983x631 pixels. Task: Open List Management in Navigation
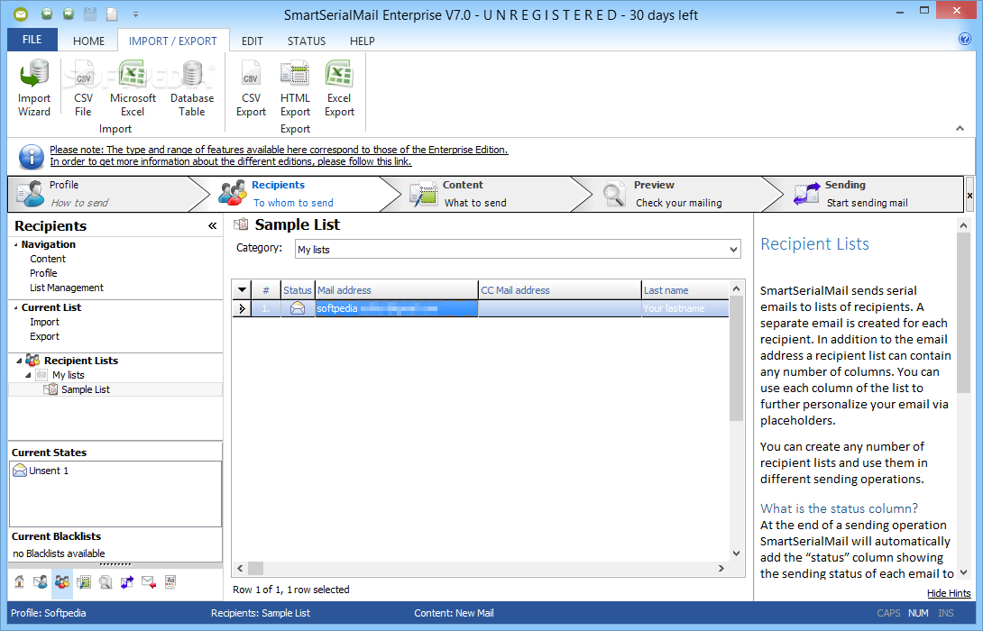click(x=67, y=288)
